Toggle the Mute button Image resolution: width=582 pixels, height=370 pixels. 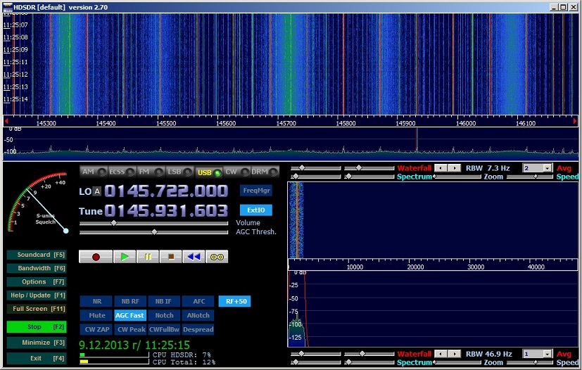pos(96,315)
